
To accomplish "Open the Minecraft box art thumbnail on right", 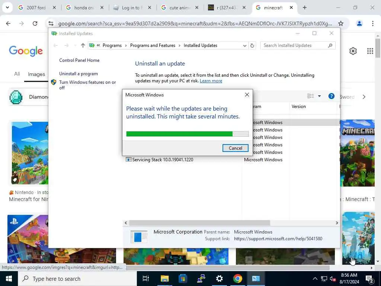I will [357, 153].
